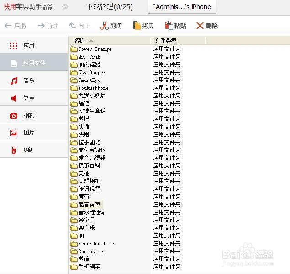Select the 腾讯视频 folder name
The image size is (290, 274).
click(89, 189)
